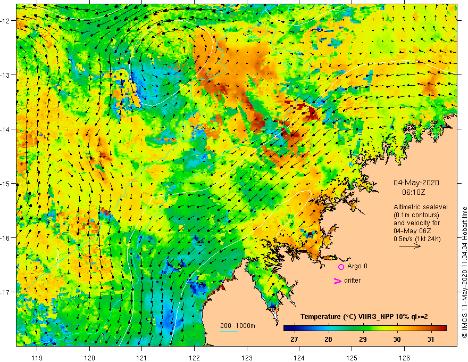468x362 pixels.
Task: Click longitude axis label '119'
Action: click(x=37, y=358)
